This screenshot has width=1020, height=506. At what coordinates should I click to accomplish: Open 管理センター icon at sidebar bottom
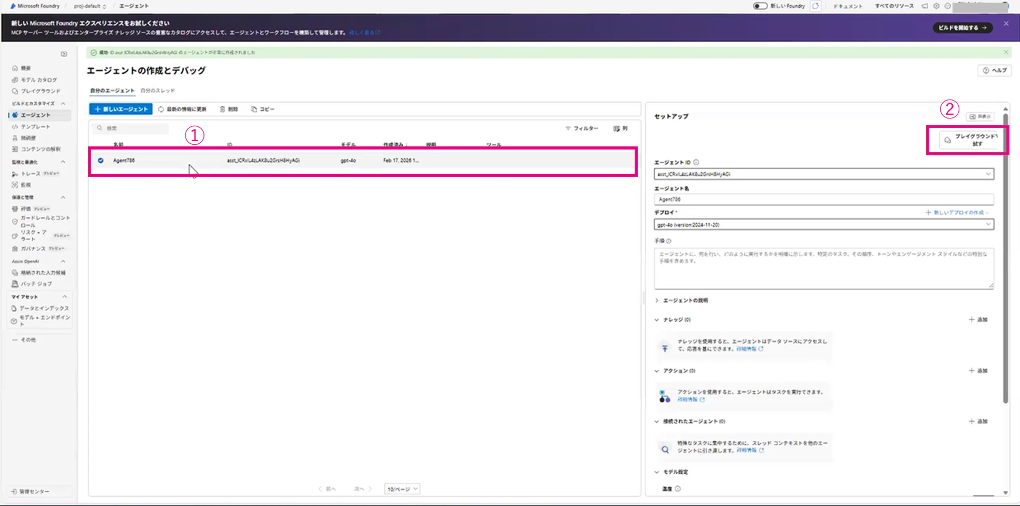pos(14,492)
